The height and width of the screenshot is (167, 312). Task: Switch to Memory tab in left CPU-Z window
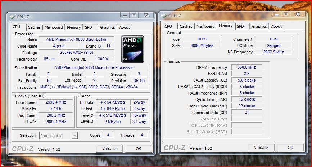tap(74, 27)
